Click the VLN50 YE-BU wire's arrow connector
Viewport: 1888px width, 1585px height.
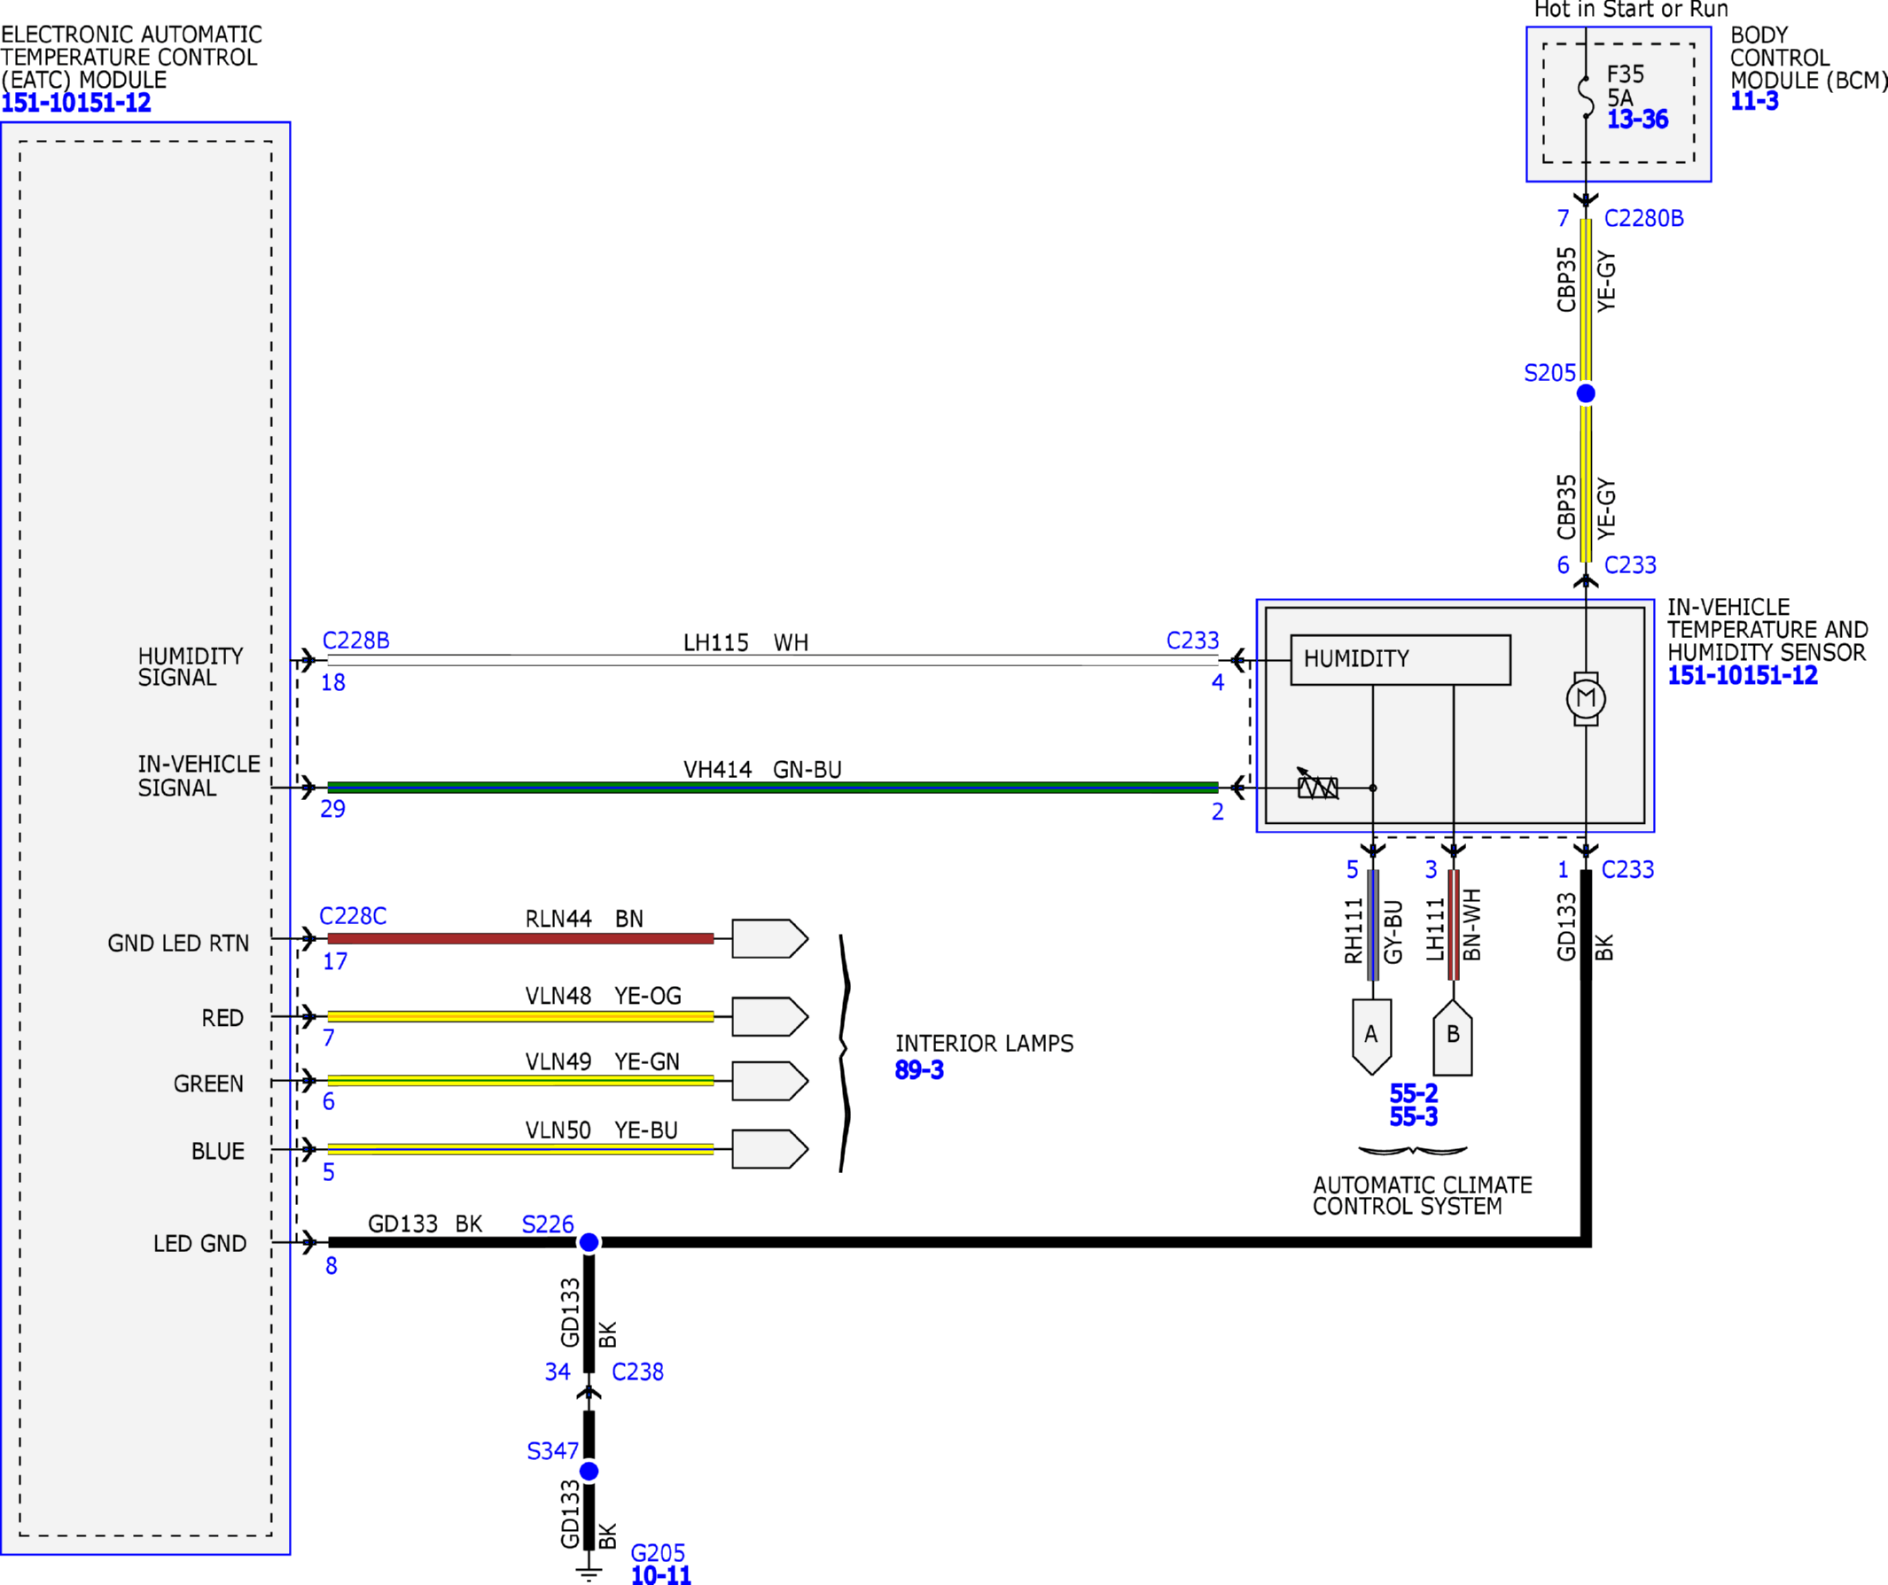click(x=769, y=1148)
